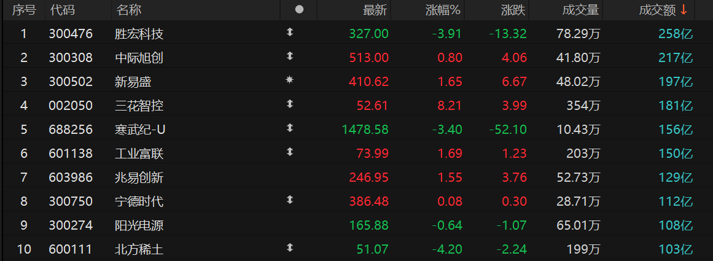
Task: Click latest price 410.62
Action: pos(368,82)
